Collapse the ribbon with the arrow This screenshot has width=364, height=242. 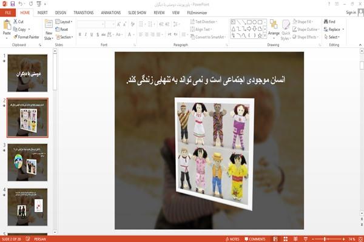tap(360, 45)
